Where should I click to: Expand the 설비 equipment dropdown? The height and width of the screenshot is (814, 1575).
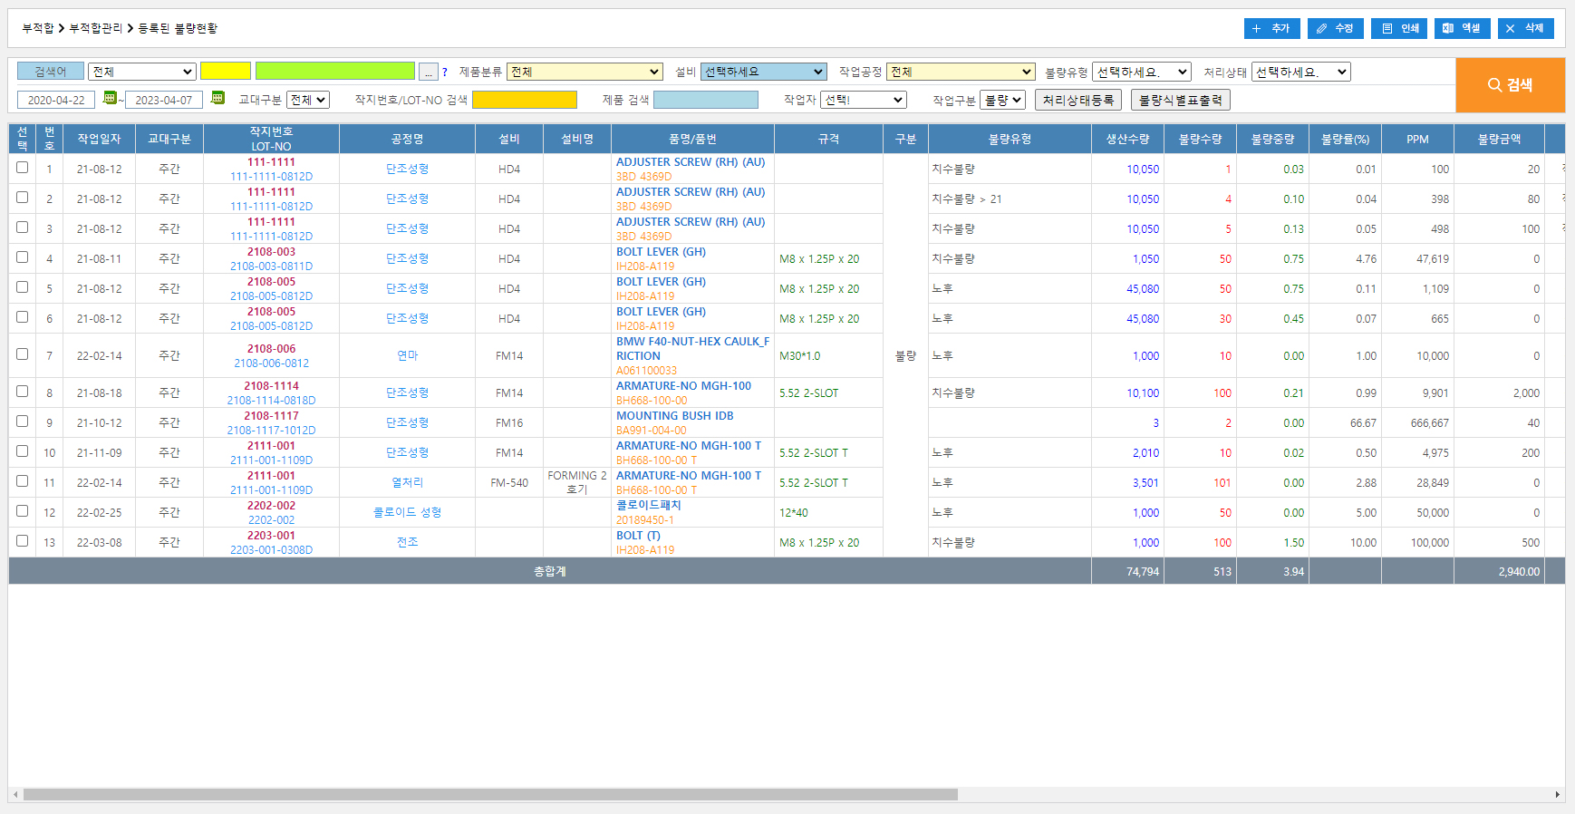click(763, 72)
